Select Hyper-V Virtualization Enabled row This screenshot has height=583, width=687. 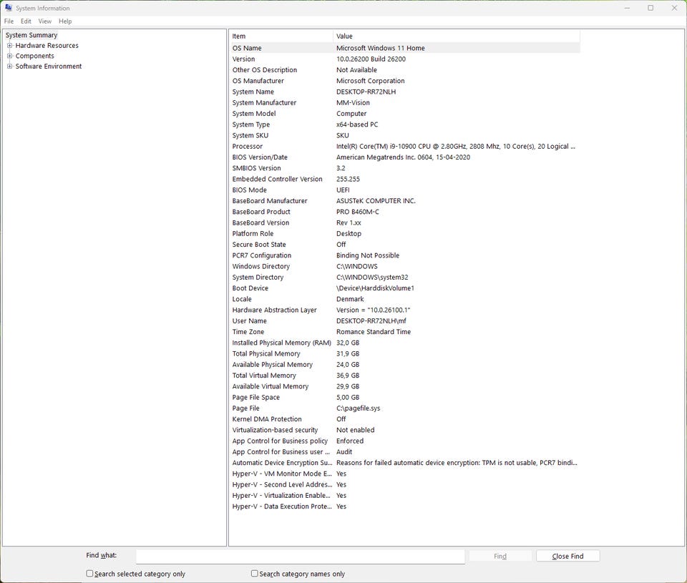[x=404, y=496]
